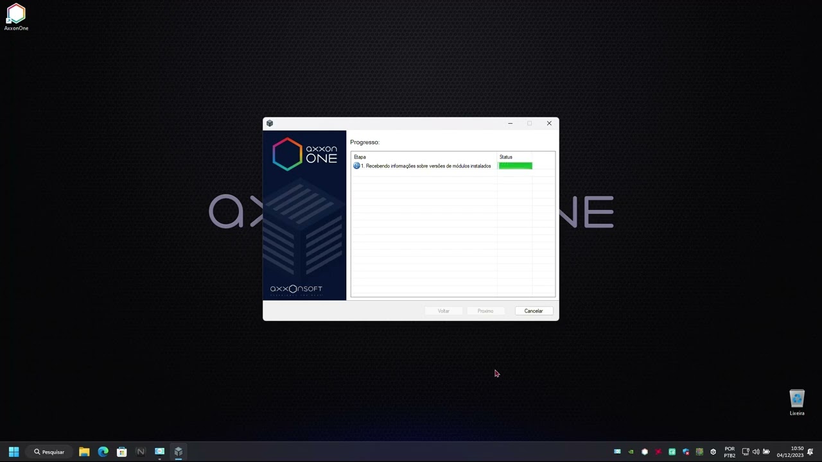The height and width of the screenshot is (462, 822).
Task: Open the Windows Security shield tray icon
Action: tap(686, 452)
